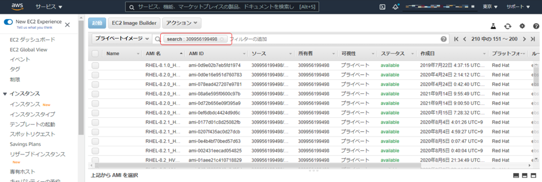Click the experiments flask icon
This screenshot has width=542, height=182.
click(x=493, y=27)
